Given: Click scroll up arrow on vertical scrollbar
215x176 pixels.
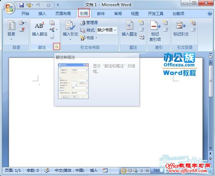Looking at the screenshot, I should [x=210, y=62].
